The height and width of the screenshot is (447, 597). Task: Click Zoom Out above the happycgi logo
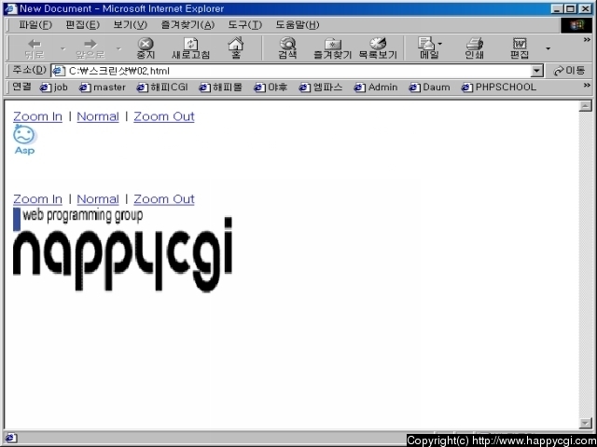[164, 199]
